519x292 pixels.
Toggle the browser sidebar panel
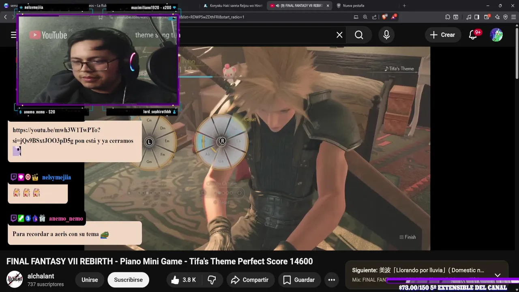[x=477, y=17]
